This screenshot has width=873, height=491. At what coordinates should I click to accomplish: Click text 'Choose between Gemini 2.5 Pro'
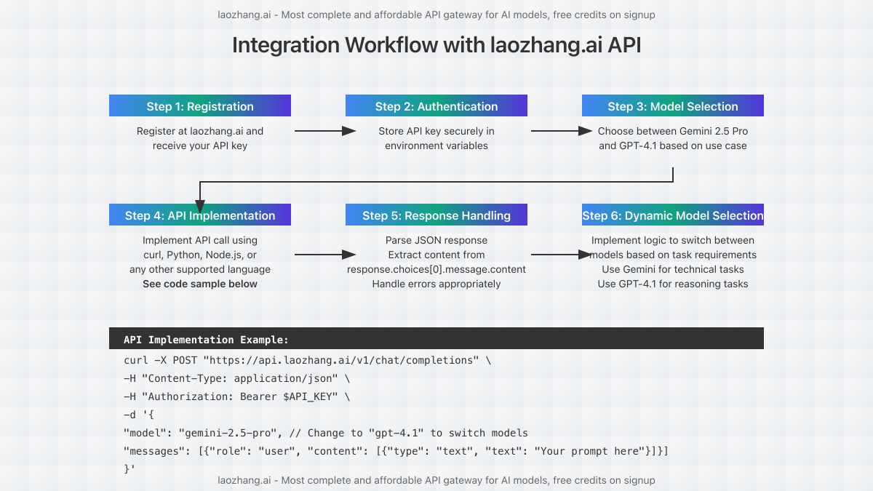click(x=673, y=131)
